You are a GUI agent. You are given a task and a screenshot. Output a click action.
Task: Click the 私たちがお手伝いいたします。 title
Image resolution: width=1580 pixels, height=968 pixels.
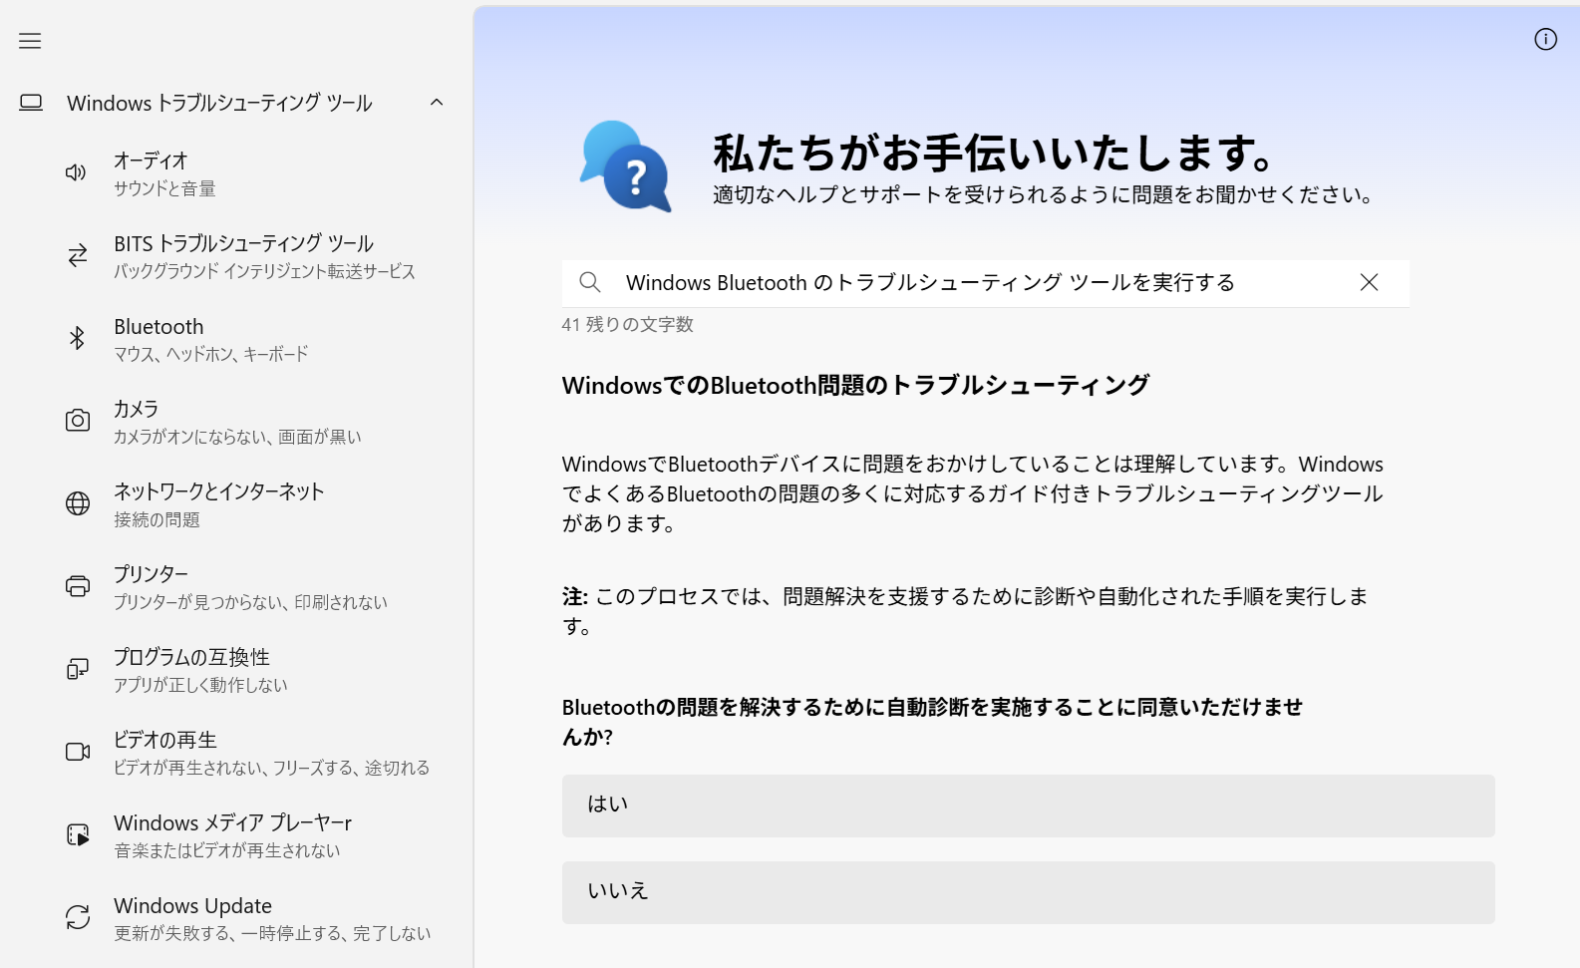click(x=994, y=153)
